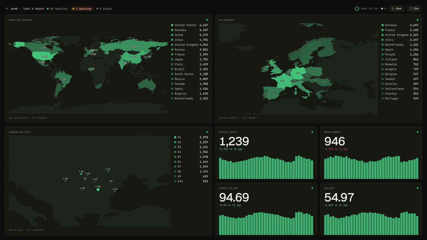Click the signups_by_city panel title
Image resolution: width=427 pixels, height=240 pixels.
(x=20, y=132)
